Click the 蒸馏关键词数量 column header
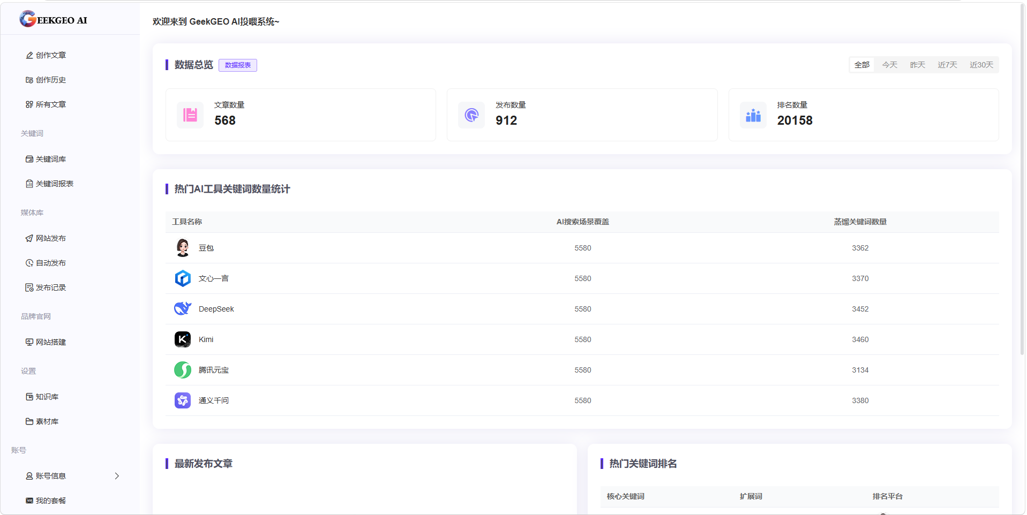Screen dimensions: 1027x515 coord(860,222)
